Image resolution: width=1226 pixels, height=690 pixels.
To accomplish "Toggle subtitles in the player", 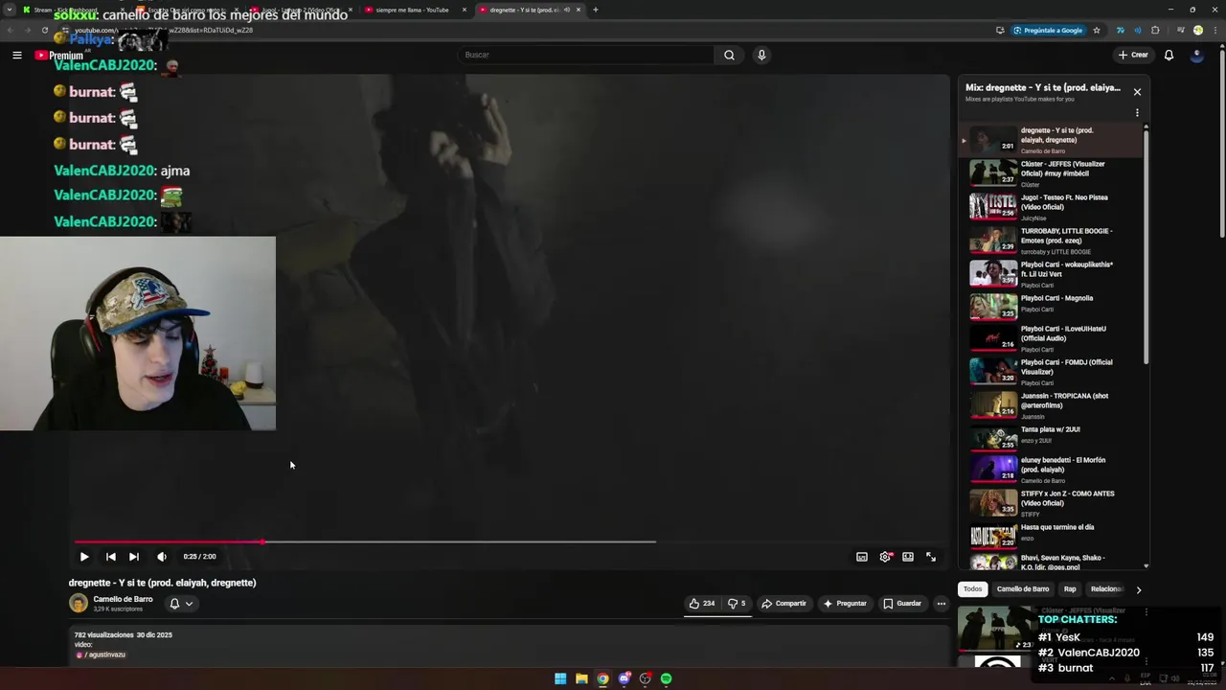I will [862, 557].
